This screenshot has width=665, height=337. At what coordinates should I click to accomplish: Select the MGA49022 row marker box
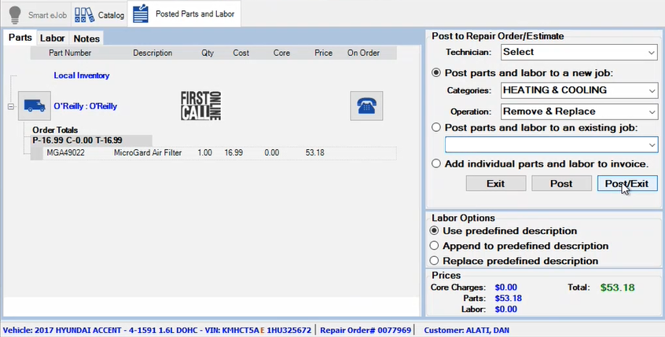pyautogui.click(x=37, y=153)
